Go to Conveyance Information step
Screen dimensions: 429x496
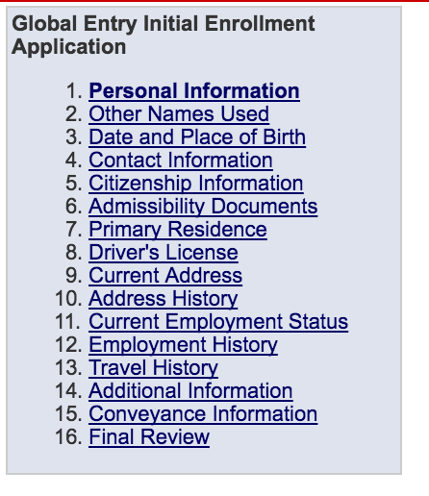pos(203,414)
